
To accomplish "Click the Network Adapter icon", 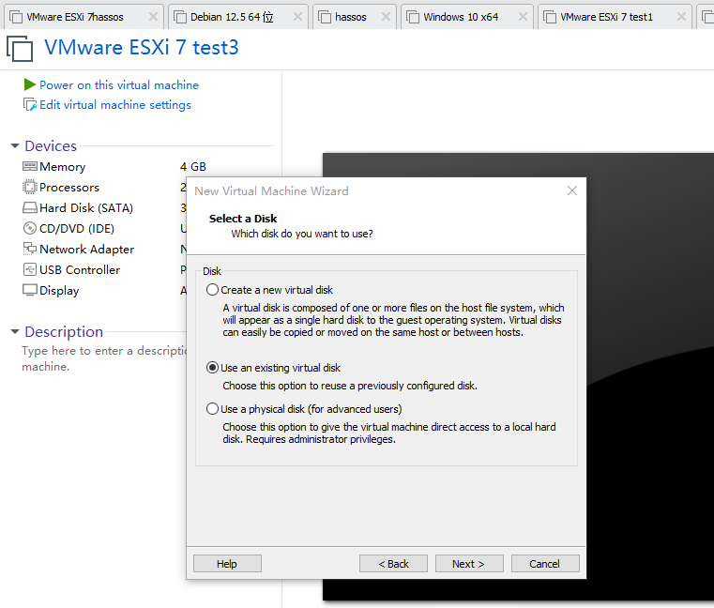I will point(30,250).
